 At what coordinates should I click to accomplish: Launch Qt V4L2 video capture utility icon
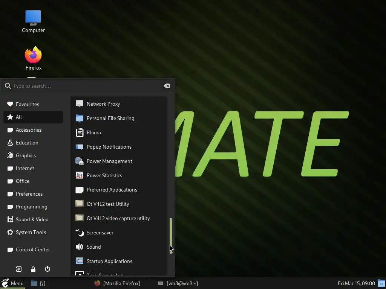point(79,218)
